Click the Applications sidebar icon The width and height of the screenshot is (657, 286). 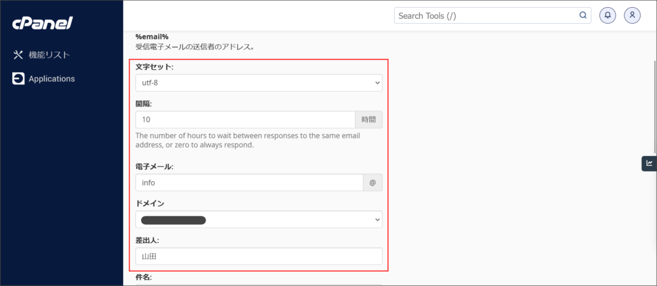tap(18, 79)
